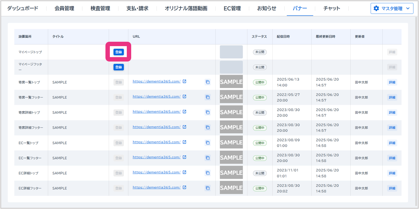Copy URL for 寄席詳細フッター row
419x209 pixels.
207,127
